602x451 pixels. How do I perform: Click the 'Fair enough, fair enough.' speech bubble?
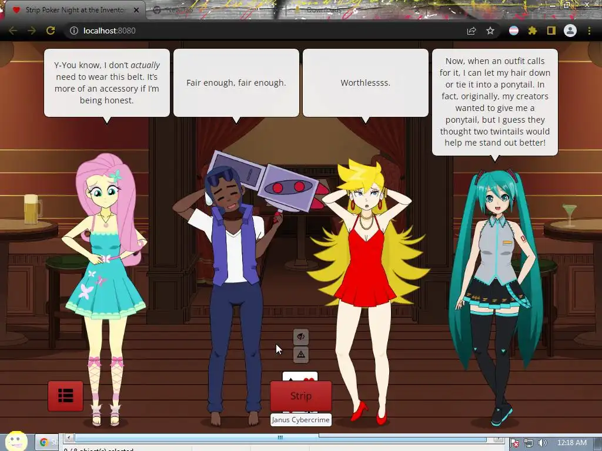[236, 83]
